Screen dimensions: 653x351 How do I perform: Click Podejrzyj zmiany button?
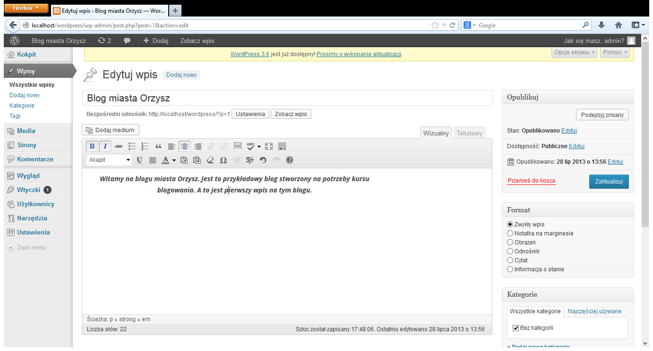click(602, 115)
